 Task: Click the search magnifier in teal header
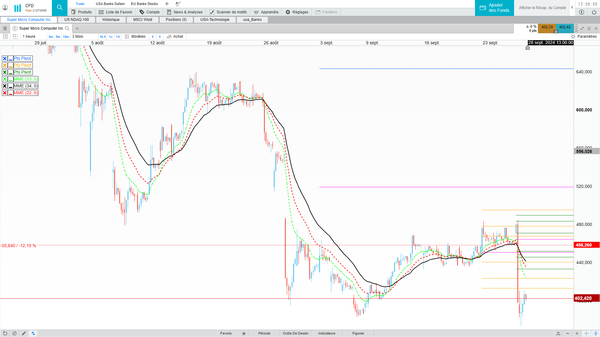(x=59, y=8)
